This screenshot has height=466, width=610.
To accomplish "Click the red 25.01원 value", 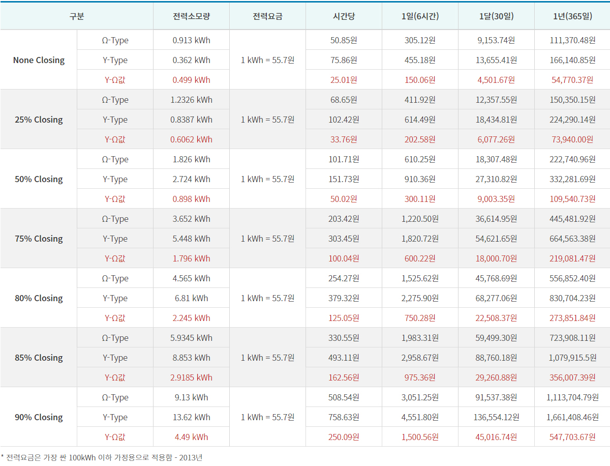I will pos(344,80).
